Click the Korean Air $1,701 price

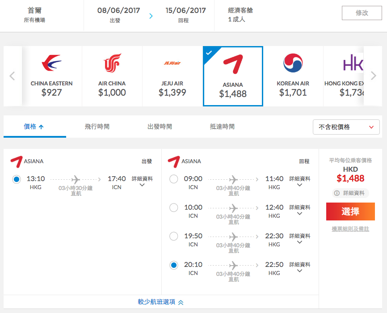[293, 93]
